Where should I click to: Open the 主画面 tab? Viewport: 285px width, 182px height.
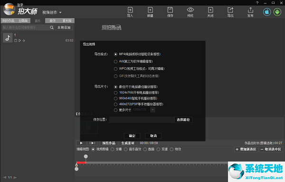click(x=23, y=21)
